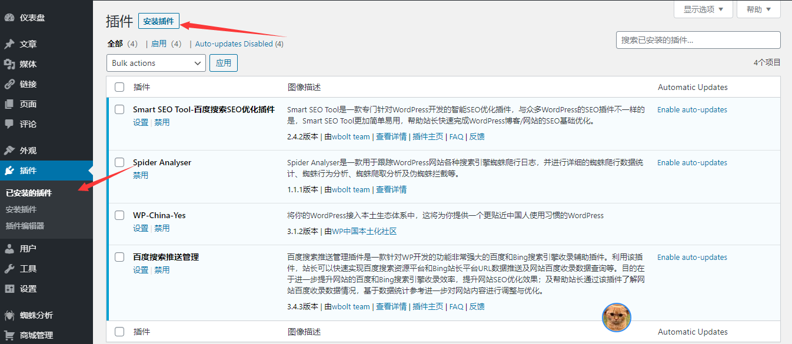Click the comment bubble icon for 评论
This screenshot has height=344, width=792.
click(x=9, y=124)
